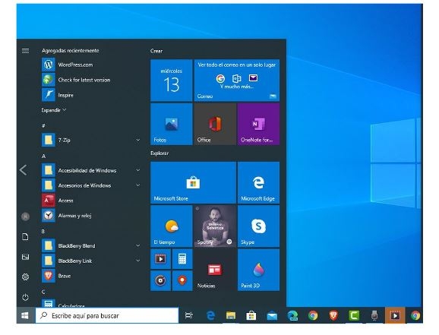Viewport: 439px width, 335px height.
Task: Open File Explorer from the taskbar
Action: click(231, 316)
